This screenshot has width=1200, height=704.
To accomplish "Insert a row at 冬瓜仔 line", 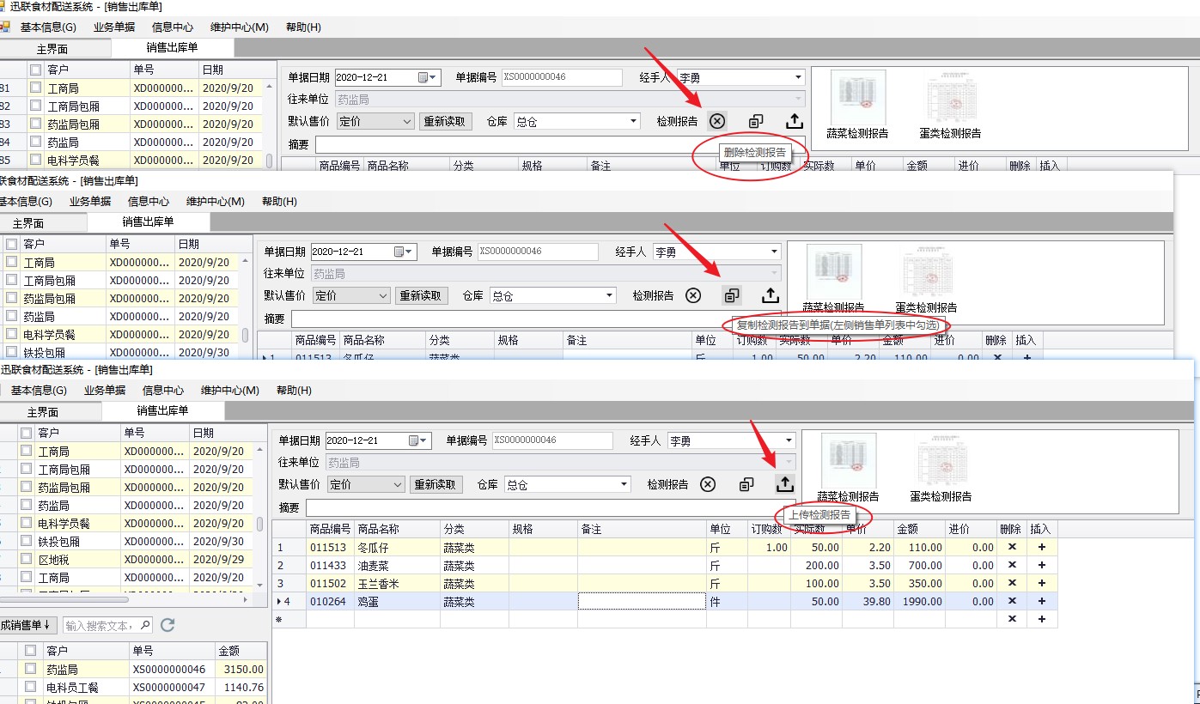I will [1042, 547].
